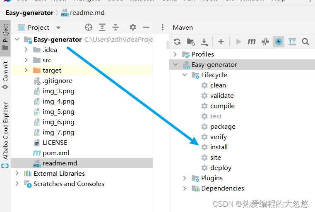Select the install lifecycle goal
The height and width of the screenshot is (212, 315).
click(x=219, y=147)
